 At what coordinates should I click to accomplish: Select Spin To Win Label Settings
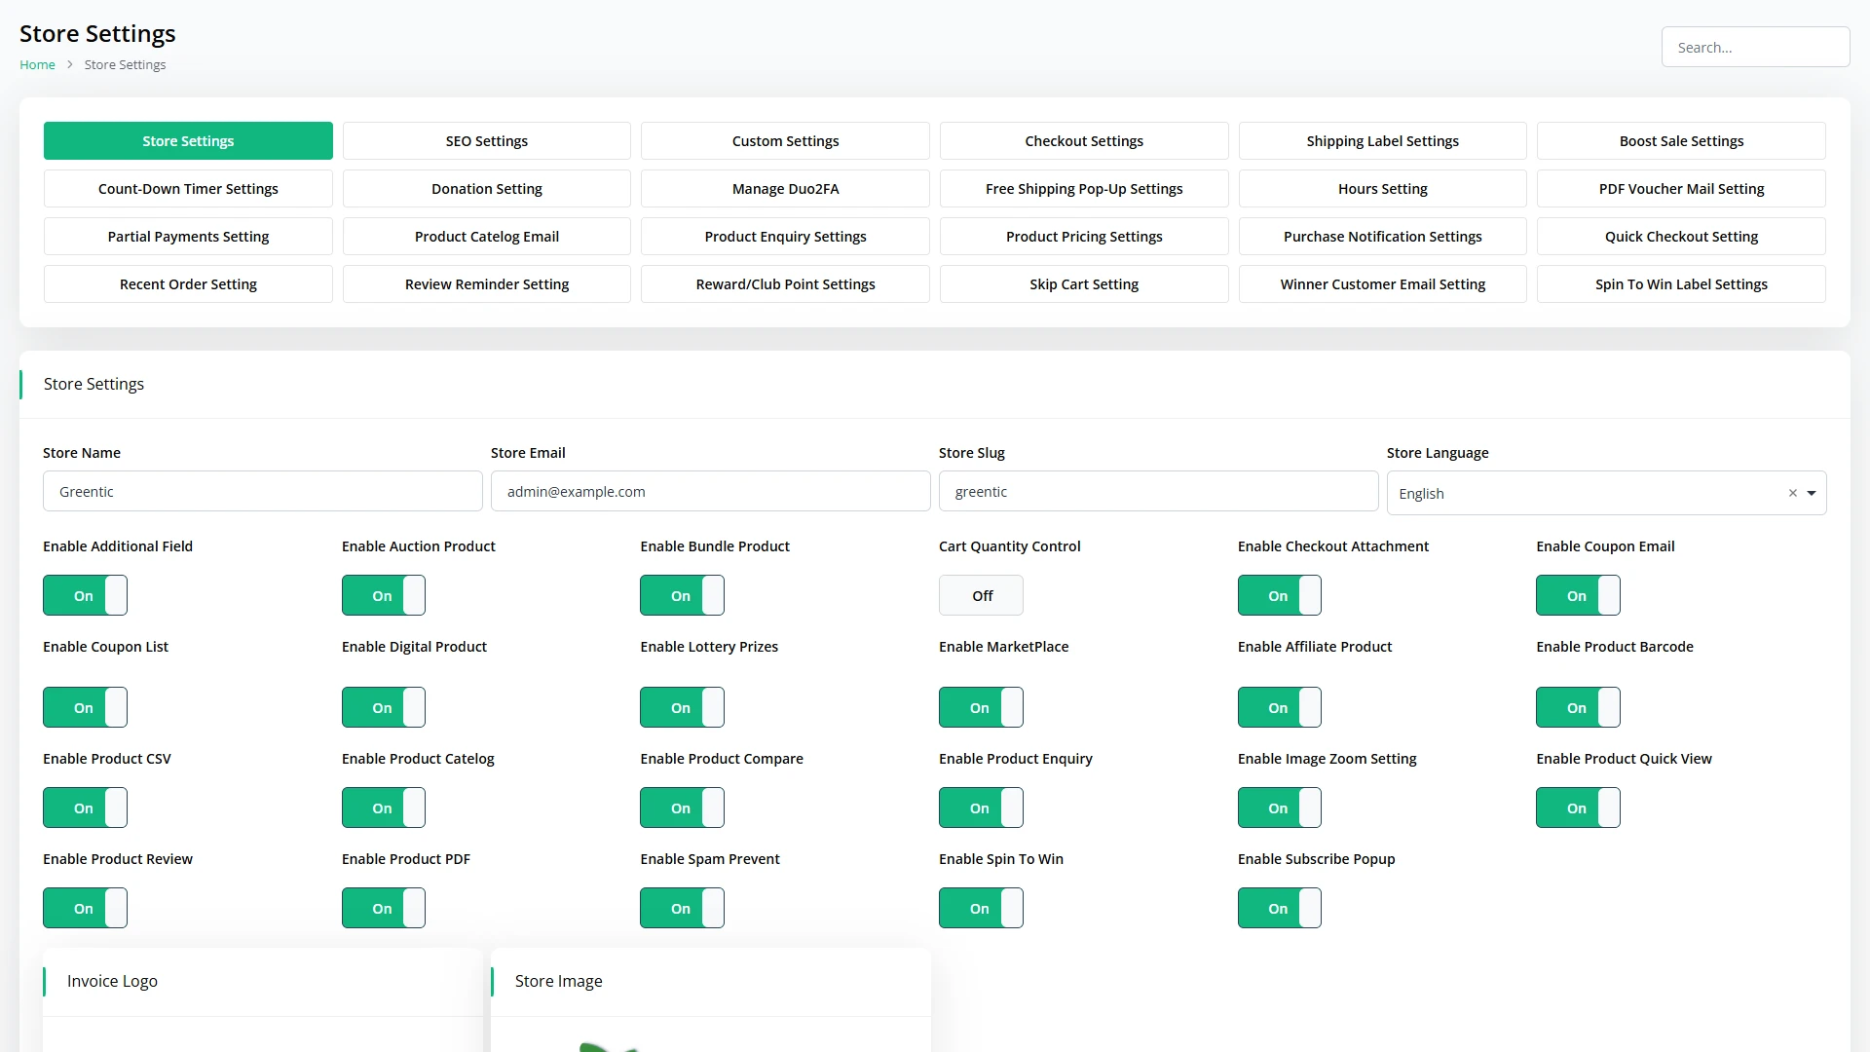tap(1681, 284)
